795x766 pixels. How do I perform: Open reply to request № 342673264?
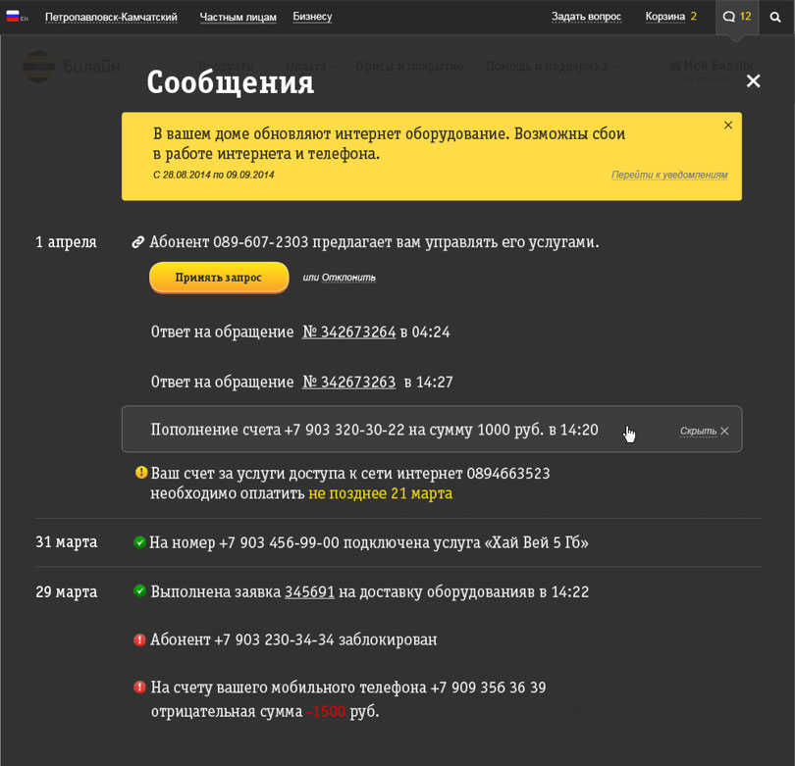click(348, 332)
